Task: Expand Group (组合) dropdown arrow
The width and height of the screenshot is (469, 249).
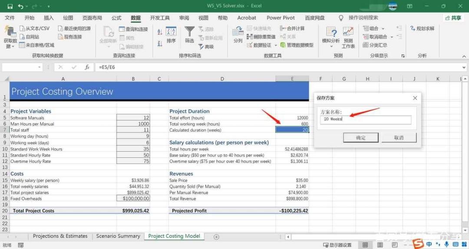Action: [383, 29]
